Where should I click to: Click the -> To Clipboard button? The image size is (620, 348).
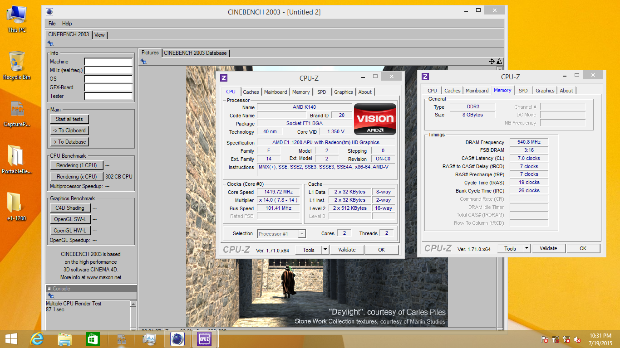(x=69, y=130)
